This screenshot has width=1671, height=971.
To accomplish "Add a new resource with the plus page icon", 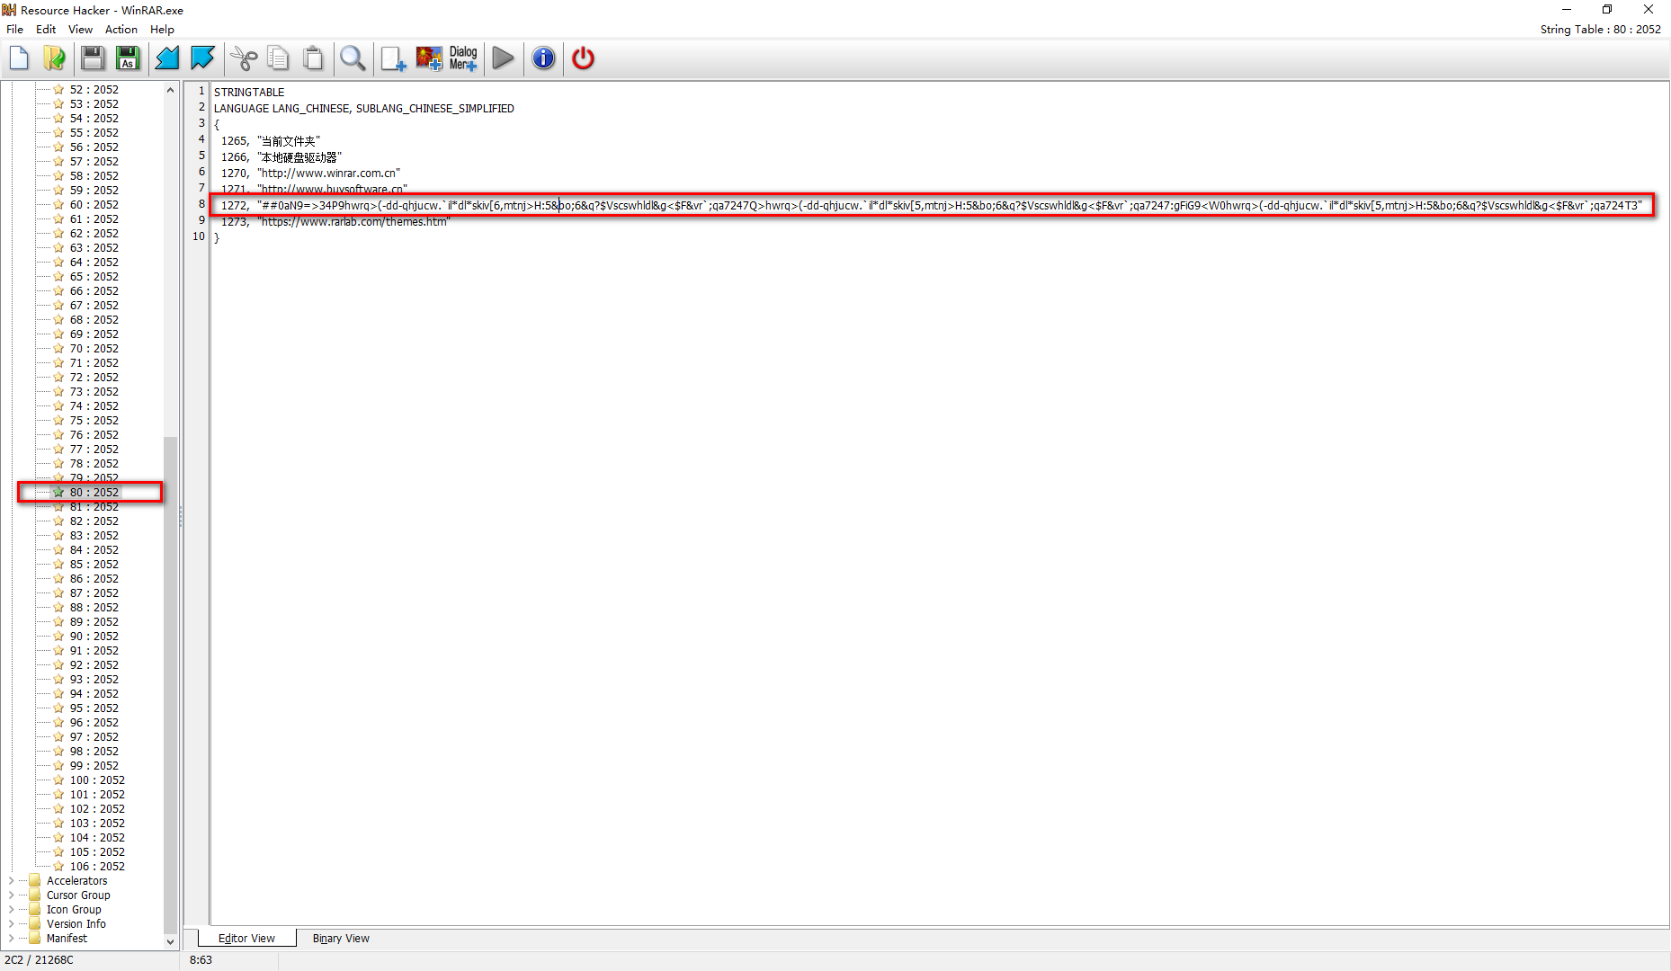I will 393,58.
